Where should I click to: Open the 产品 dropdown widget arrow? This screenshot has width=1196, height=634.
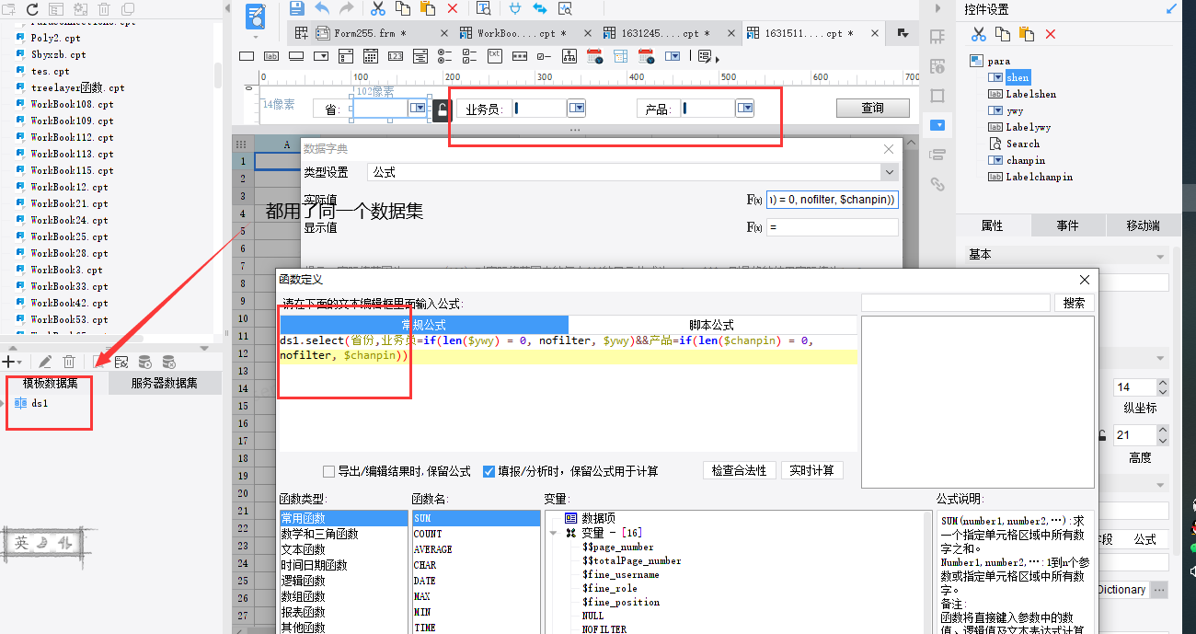click(744, 109)
